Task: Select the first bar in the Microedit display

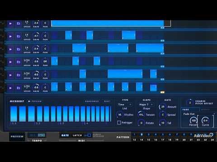Action: point(14,114)
